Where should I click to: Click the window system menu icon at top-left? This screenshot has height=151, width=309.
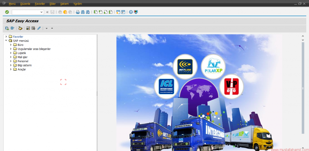tap(4, 3)
